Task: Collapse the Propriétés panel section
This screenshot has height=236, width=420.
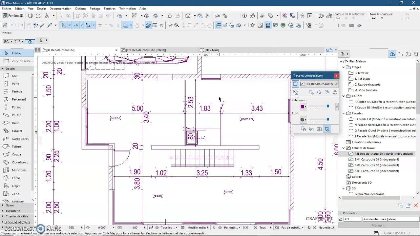Action: tap(340, 213)
